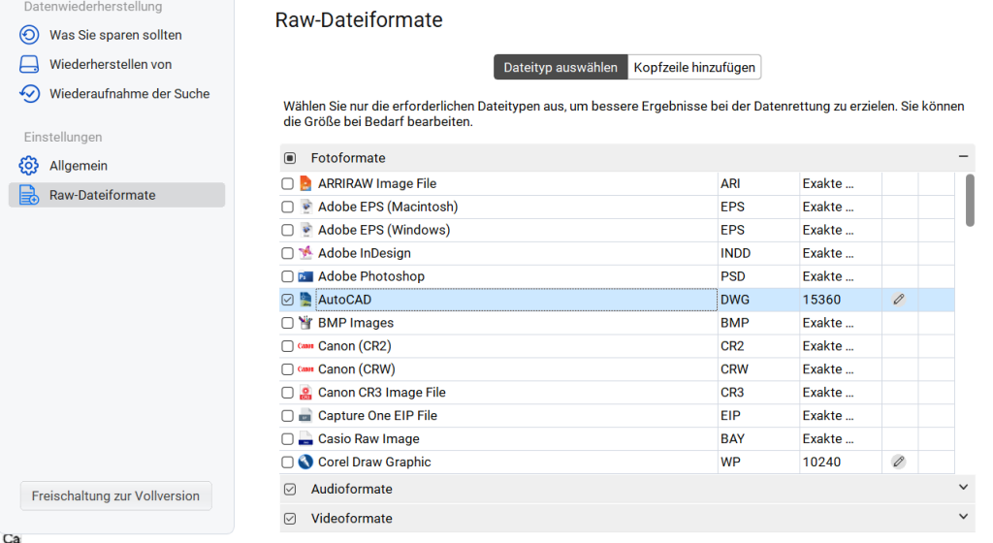Check the BMP Images checkbox
993x543 pixels.
coord(287,323)
